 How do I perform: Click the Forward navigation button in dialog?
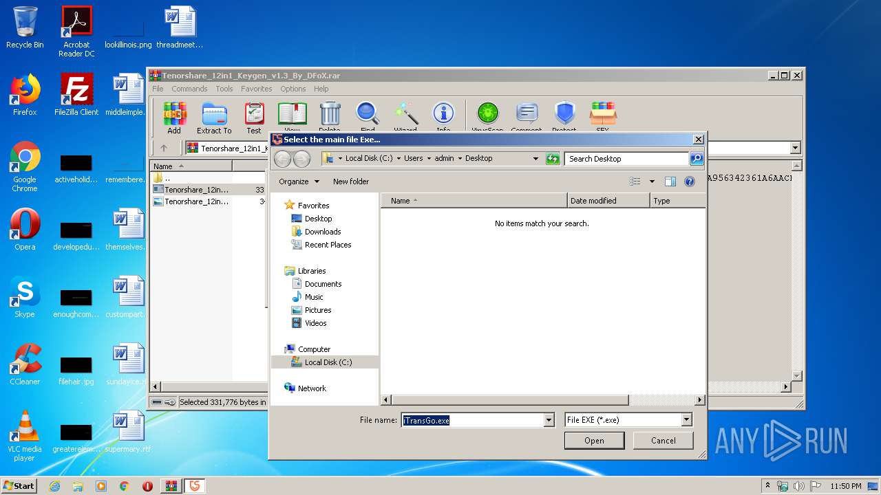tap(301, 159)
